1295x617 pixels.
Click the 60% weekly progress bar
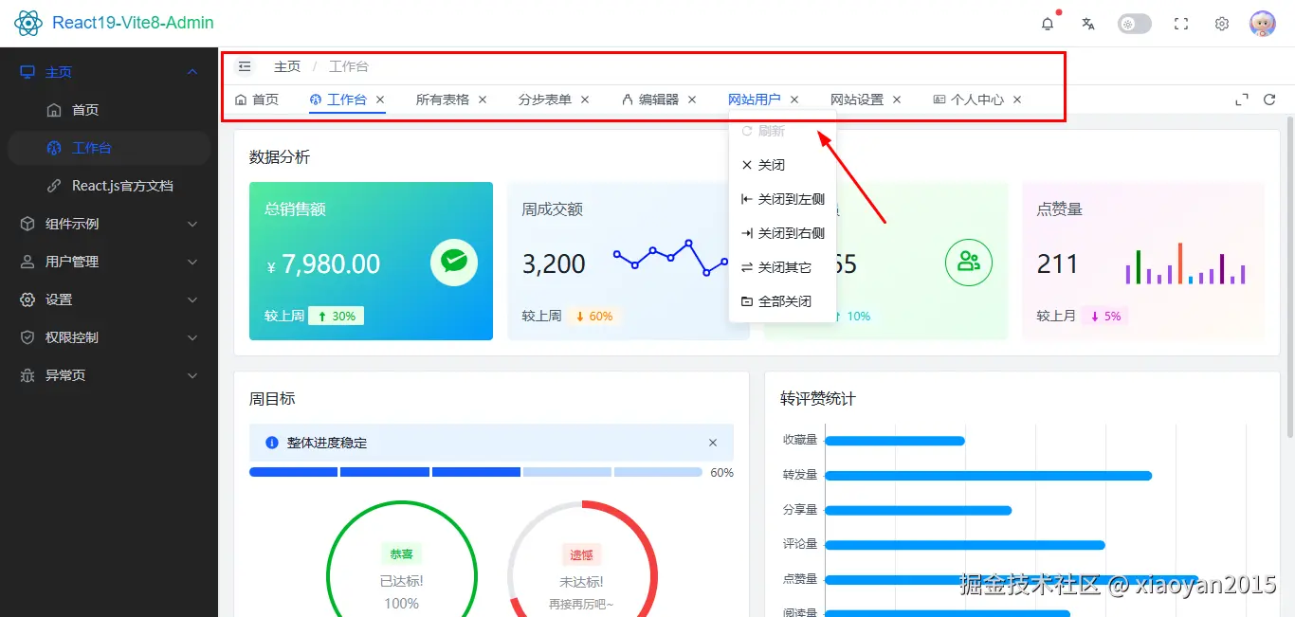[x=476, y=472]
